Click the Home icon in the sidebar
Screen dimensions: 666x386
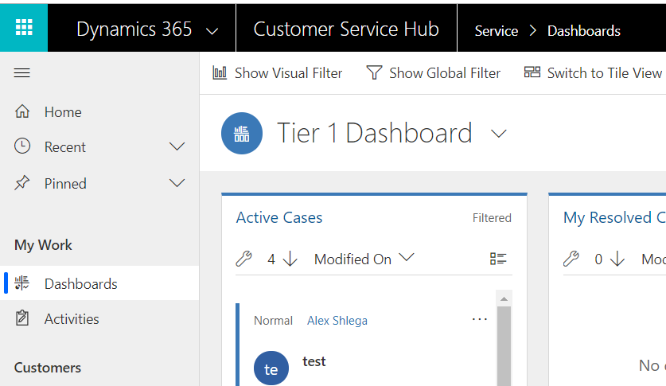(x=22, y=111)
